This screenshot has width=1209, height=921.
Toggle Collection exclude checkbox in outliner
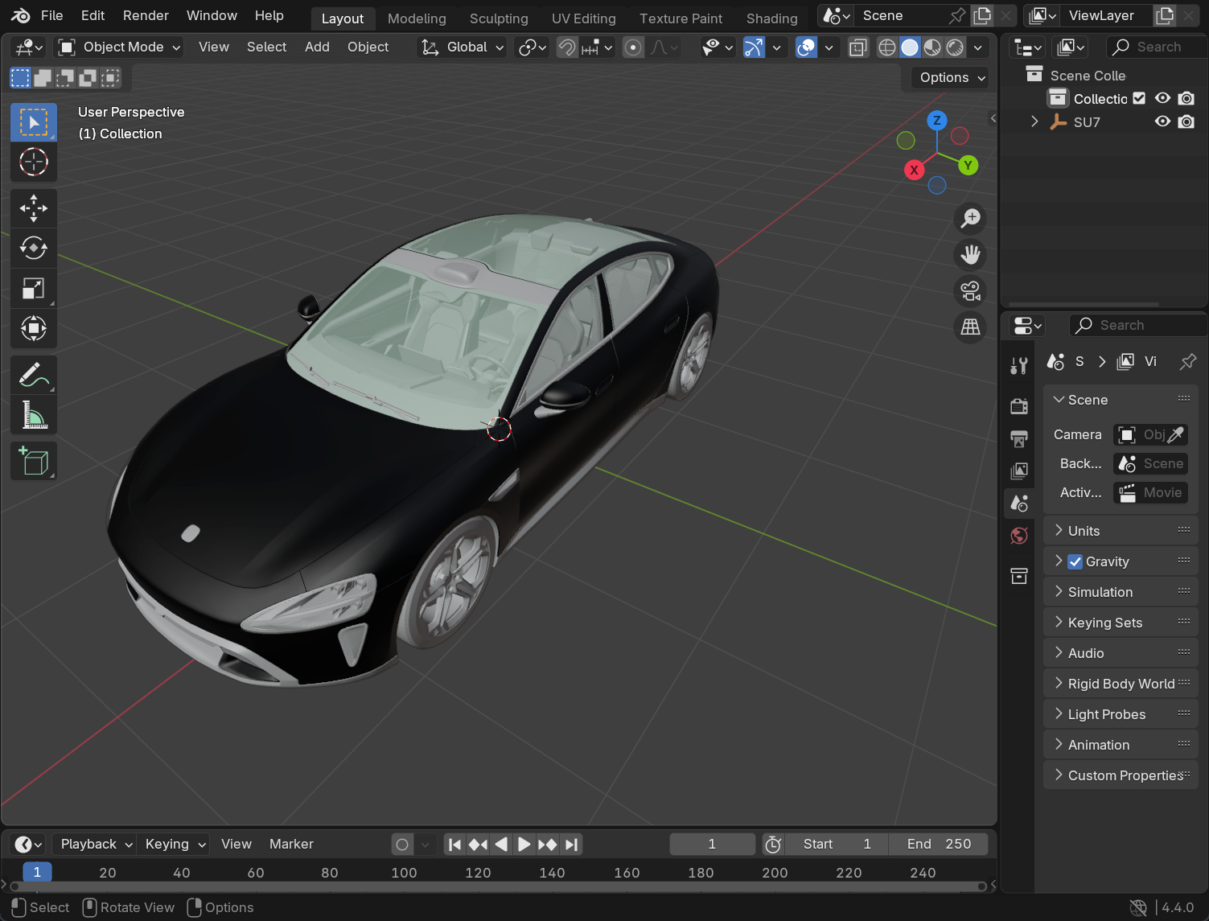tap(1139, 98)
